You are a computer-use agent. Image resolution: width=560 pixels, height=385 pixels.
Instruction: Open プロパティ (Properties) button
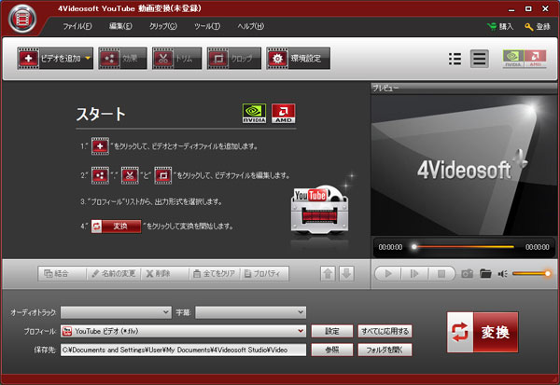coord(264,274)
